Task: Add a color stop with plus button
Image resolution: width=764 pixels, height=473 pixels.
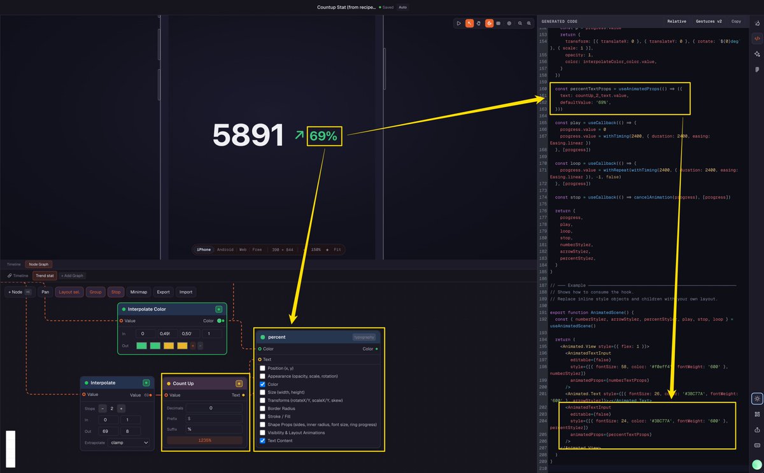Action: (193, 346)
